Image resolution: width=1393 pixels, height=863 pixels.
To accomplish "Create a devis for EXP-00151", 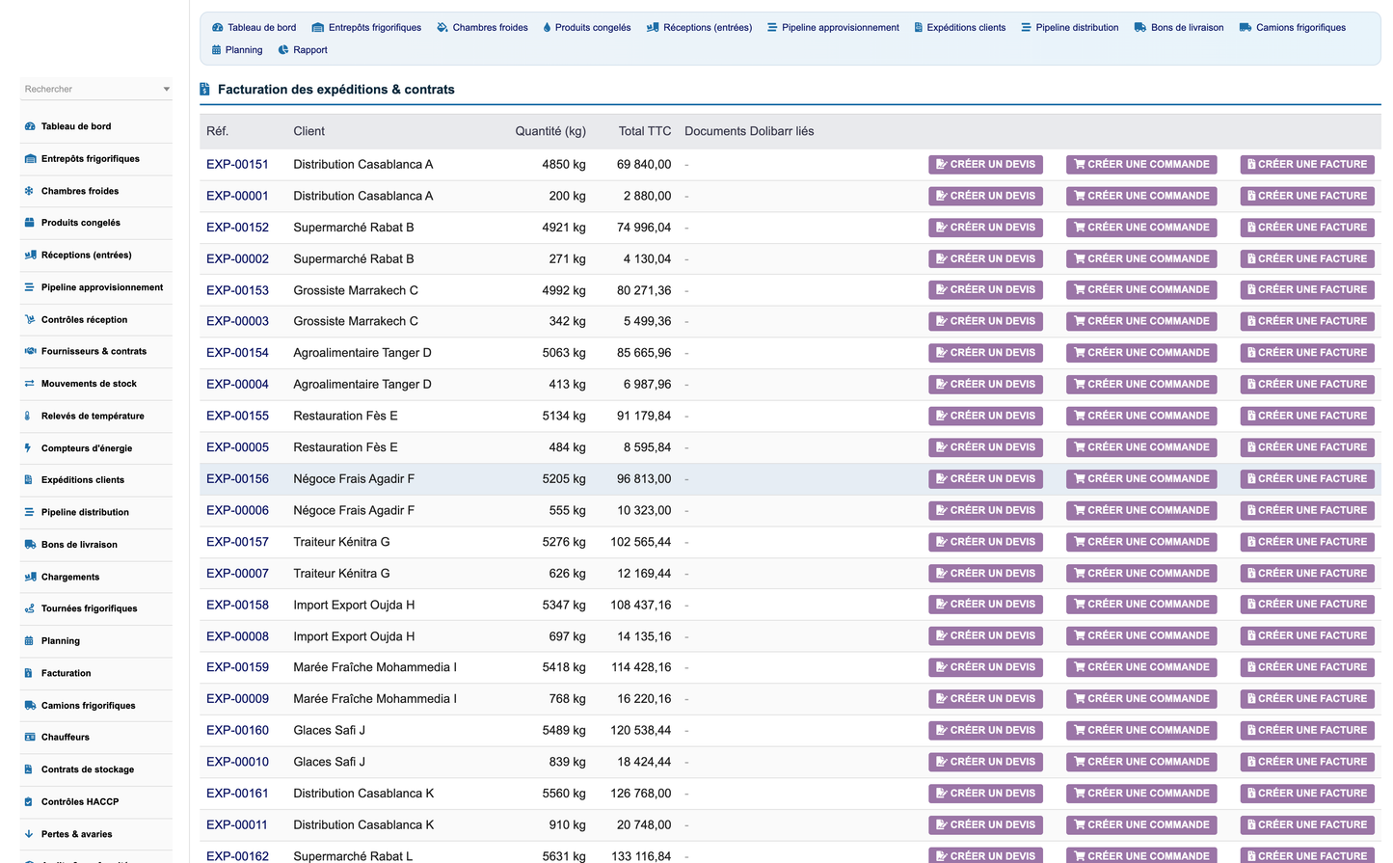I will coord(985,165).
